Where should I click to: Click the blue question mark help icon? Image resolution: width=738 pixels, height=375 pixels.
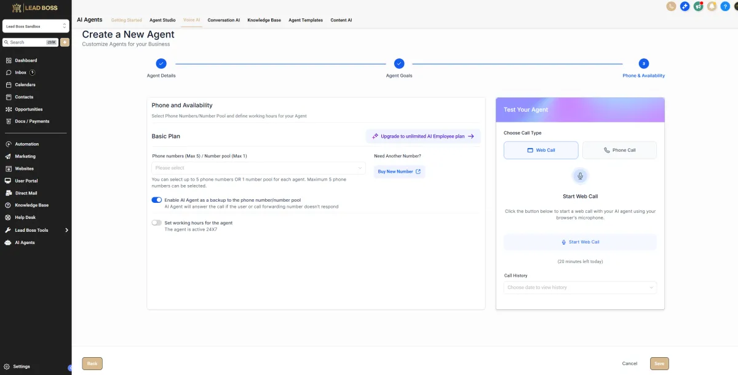[725, 6]
